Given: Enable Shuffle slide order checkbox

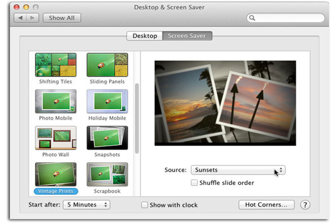Looking at the screenshot, I should [194, 183].
